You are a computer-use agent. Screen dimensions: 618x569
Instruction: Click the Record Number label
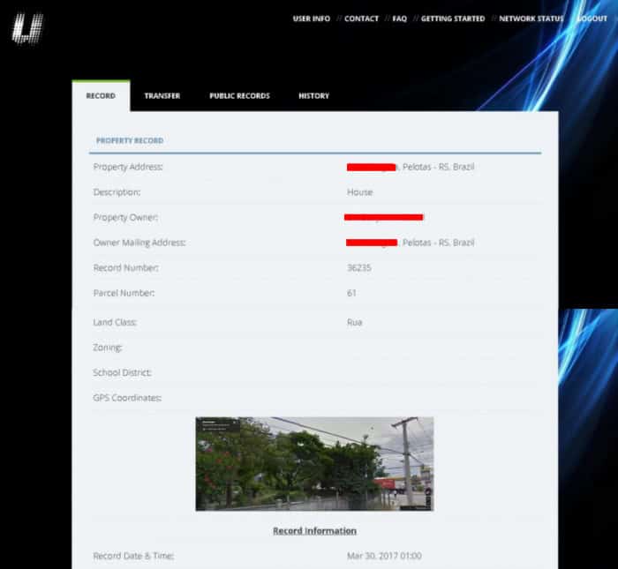[125, 268]
